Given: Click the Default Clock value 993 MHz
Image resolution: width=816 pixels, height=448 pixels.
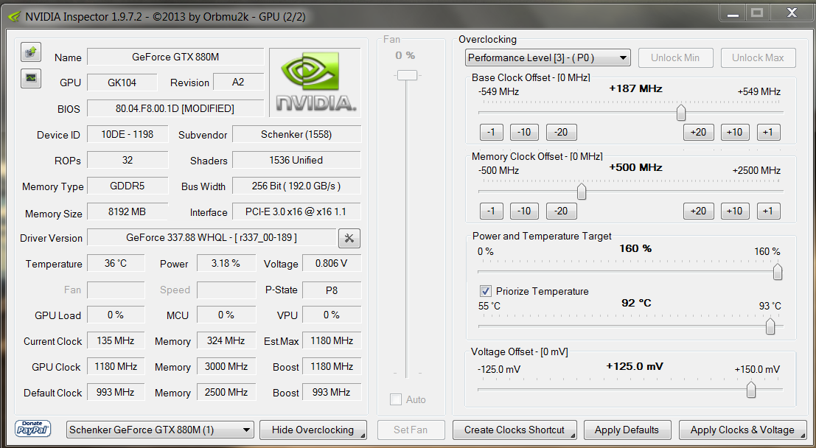Looking at the screenshot, I should (x=116, y=392).
